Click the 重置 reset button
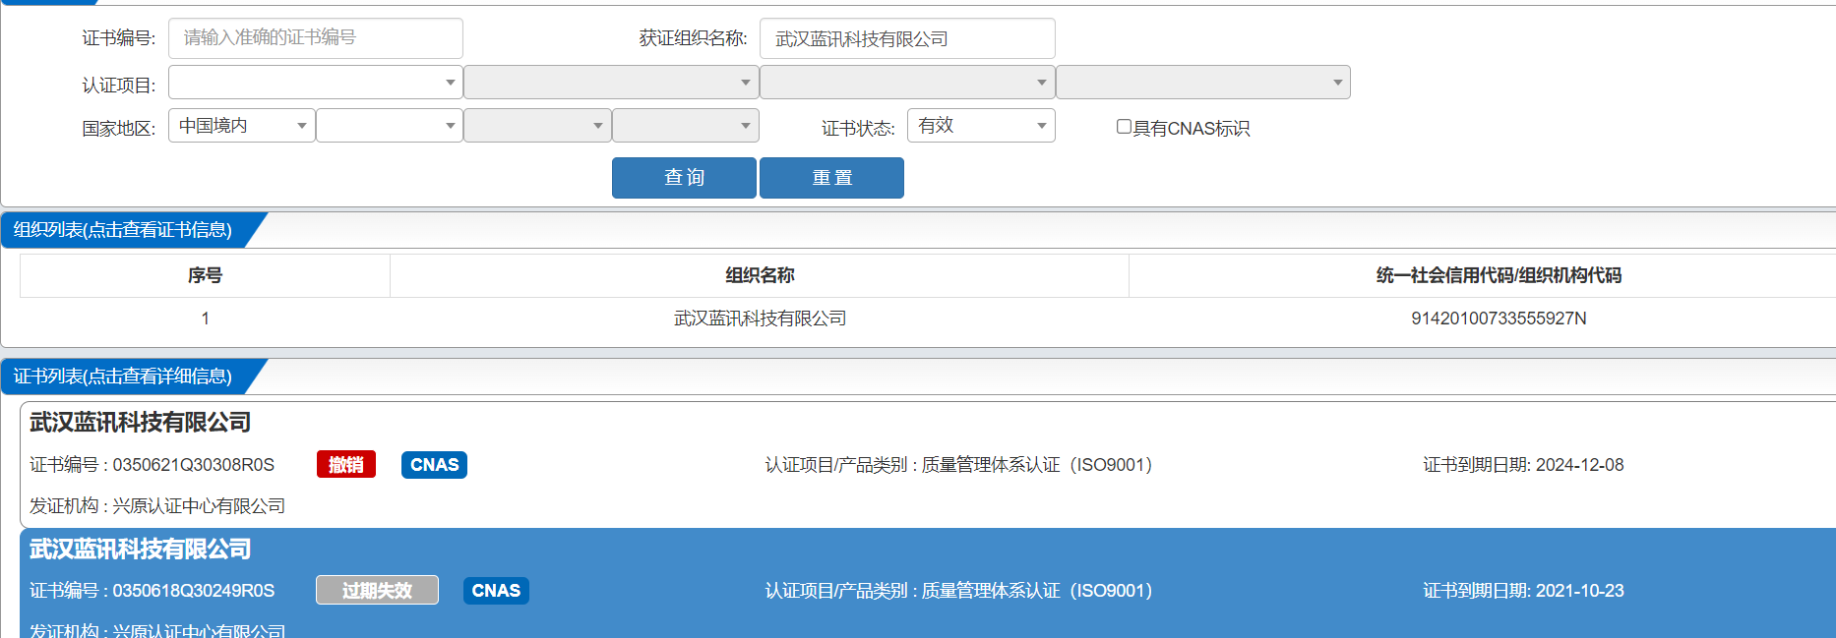Viewport: 1836px width, 638px height. click(x=831, y=178)
